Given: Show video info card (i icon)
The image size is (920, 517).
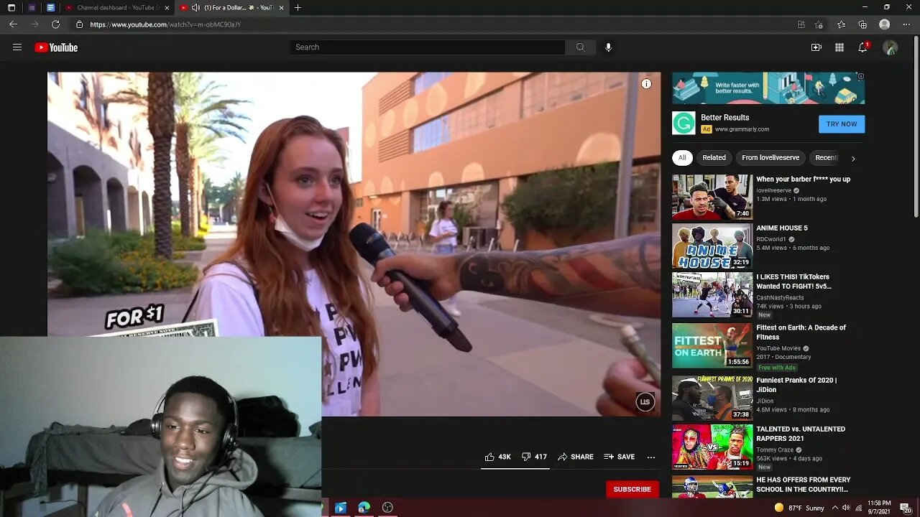Looking at the screenshot, I should pyautogui.click(x=646, y=84).
